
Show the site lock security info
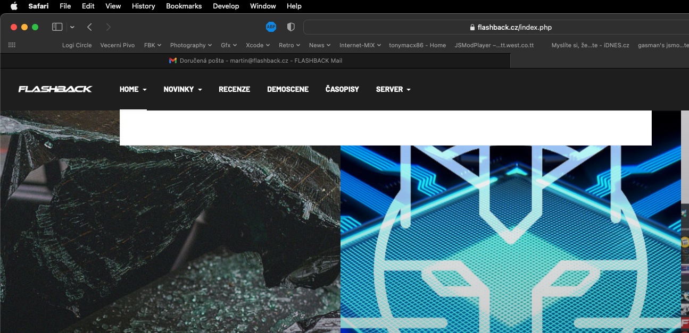point(472,27)
